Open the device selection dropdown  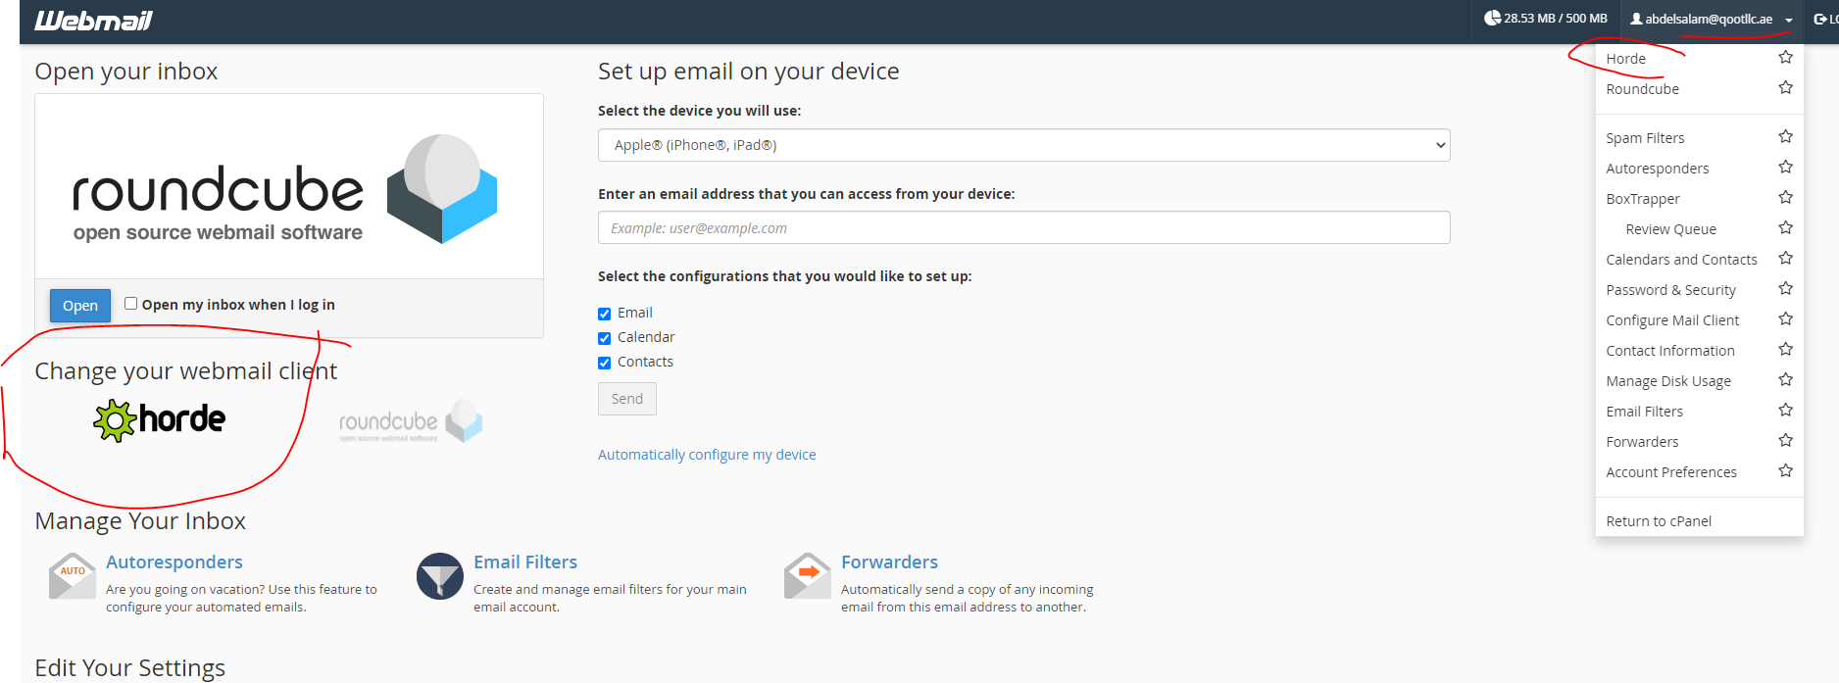[1023, 145]
